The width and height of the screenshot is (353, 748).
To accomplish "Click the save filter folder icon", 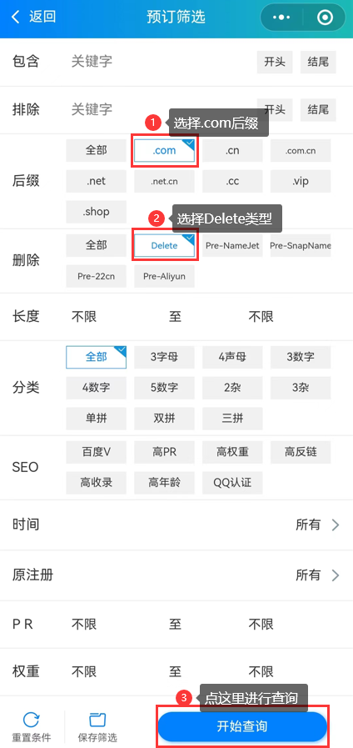I will coord(97,719).
